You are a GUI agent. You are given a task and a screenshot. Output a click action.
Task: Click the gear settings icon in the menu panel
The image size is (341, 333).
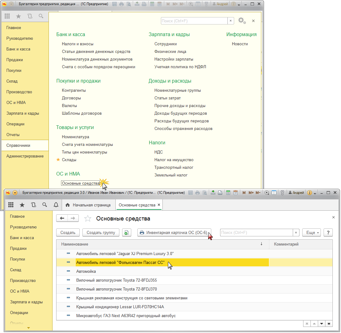point(241,20)
